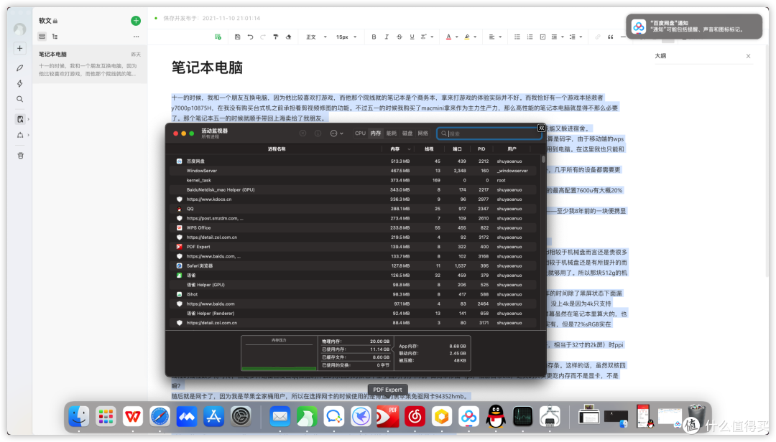The image size is (776, 442).
Task: Toggle italic formatting in the toolbar
Action: point(386,37)
